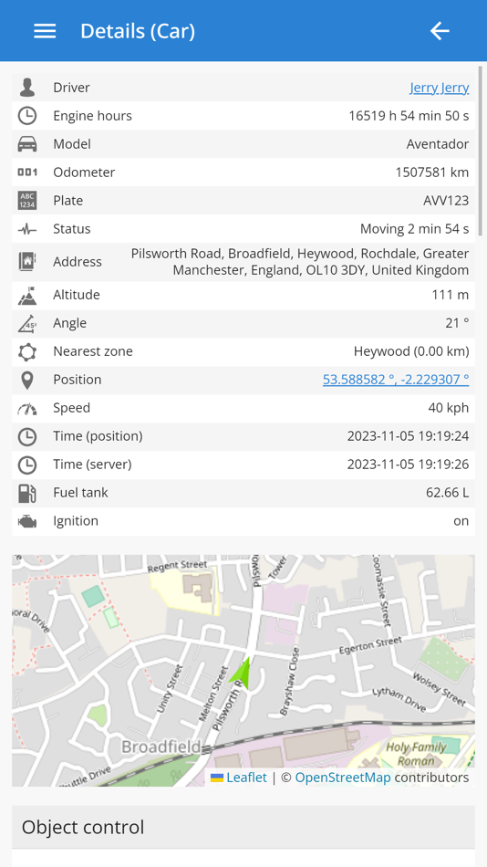Click the Plate ABC 1234 icon
The height and width of the screenshot is (867, 487).
tap(27, 200)
